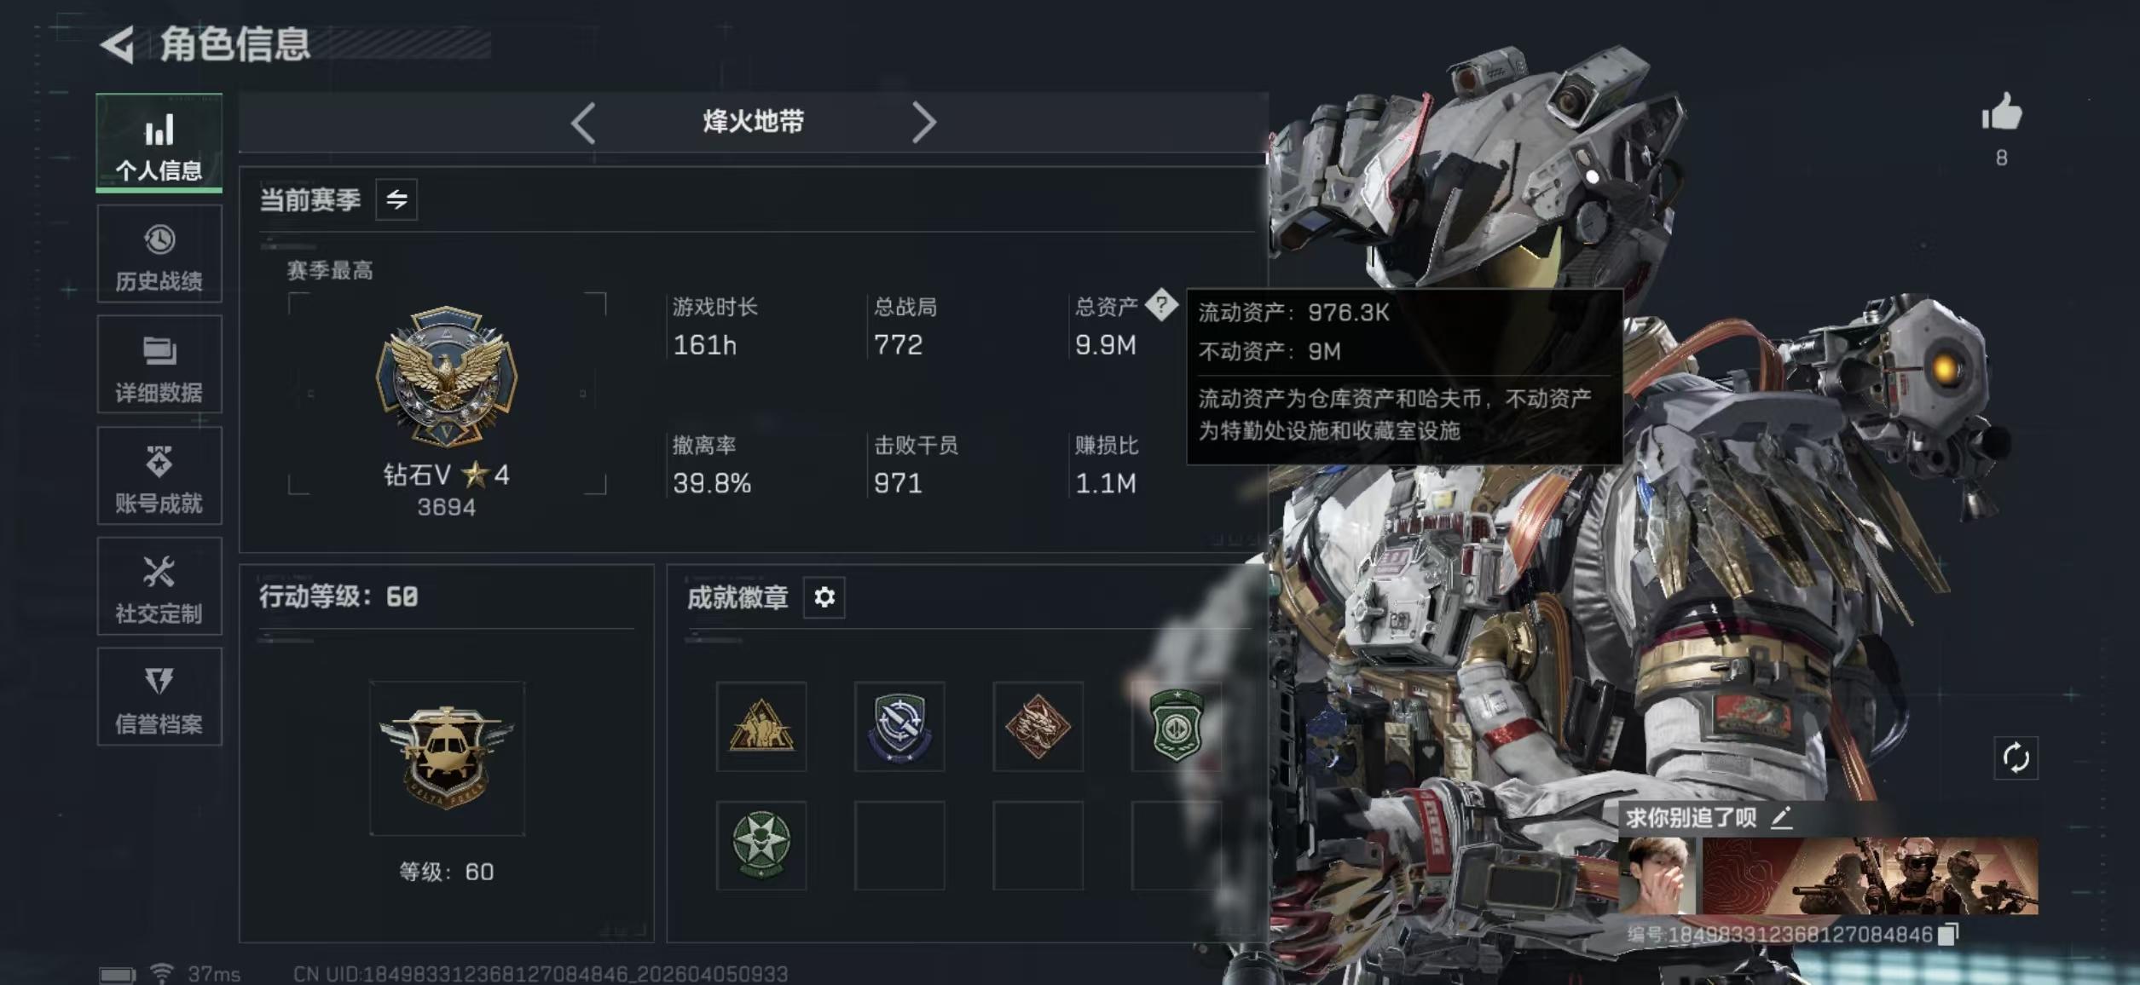The height and width of the screenshot is (985, 2140).
Task: Click the helicopter level 60 emblem
Action: pyautogui.click(x=447, y=757)
